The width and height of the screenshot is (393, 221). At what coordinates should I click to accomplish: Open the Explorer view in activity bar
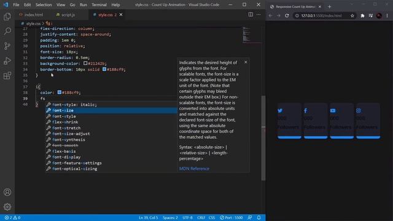click(x=7, y=17)
